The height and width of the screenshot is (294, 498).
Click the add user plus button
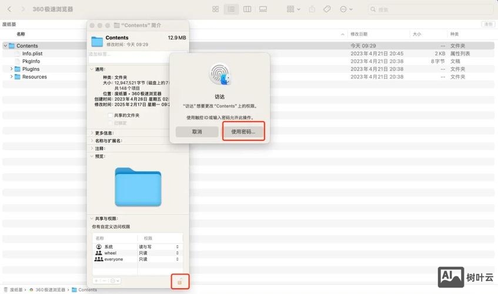click(96, 280)
